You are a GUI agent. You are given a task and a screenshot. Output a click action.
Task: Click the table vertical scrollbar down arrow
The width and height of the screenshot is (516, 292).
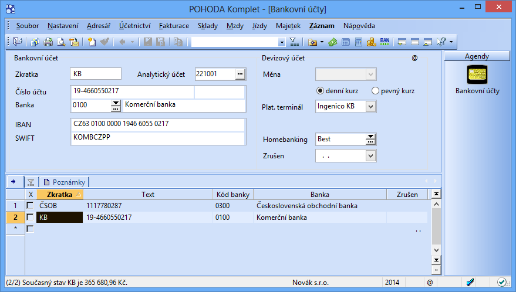[436, 250]
